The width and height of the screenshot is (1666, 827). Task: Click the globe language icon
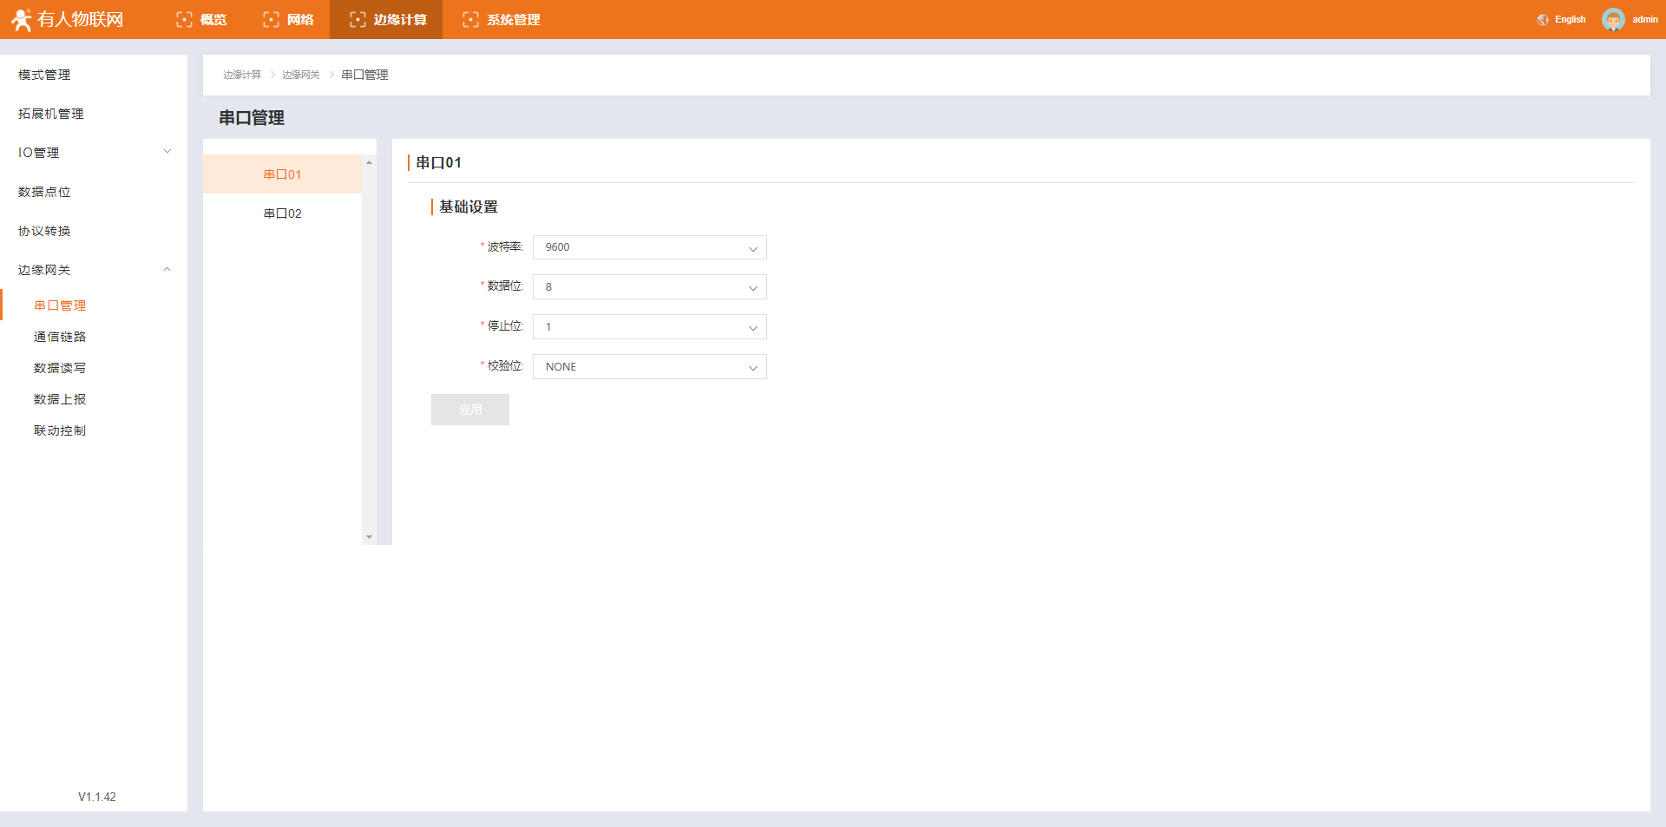click(x=1542, y=20)
